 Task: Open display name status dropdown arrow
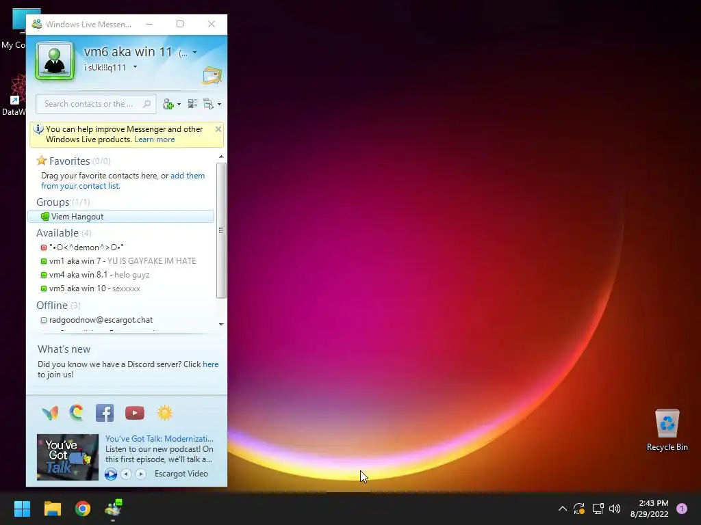(195, 52)
